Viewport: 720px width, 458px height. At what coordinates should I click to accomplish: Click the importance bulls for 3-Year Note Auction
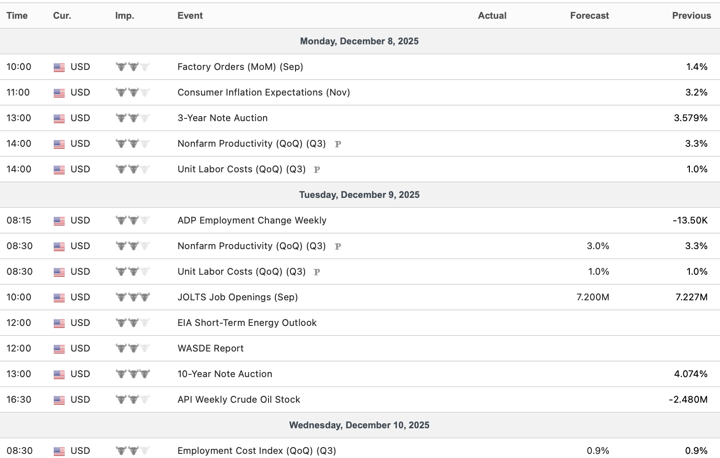pyautogui.click(x=133, y=118)
